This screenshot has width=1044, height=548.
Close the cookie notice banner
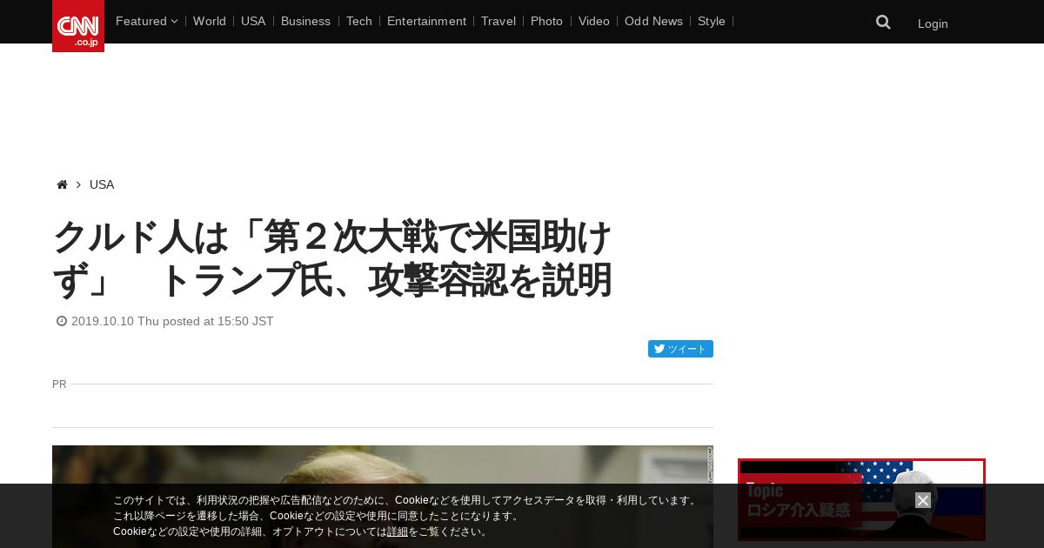click(923, 500)
